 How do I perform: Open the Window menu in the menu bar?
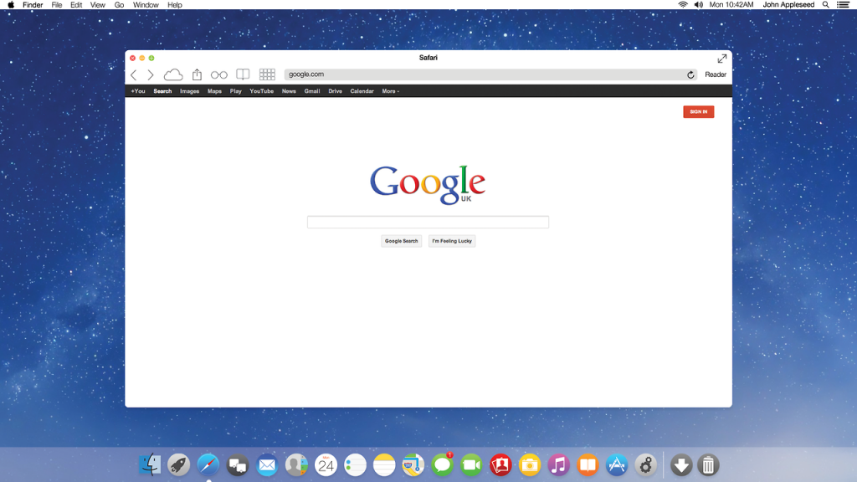pyautogui.click(x=146, y=5)
